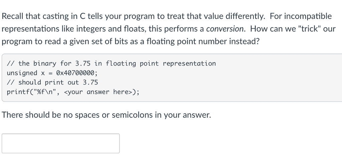Click the hex value 0x40700000
This screenshot has width=342, height=156.
point(77,73)
